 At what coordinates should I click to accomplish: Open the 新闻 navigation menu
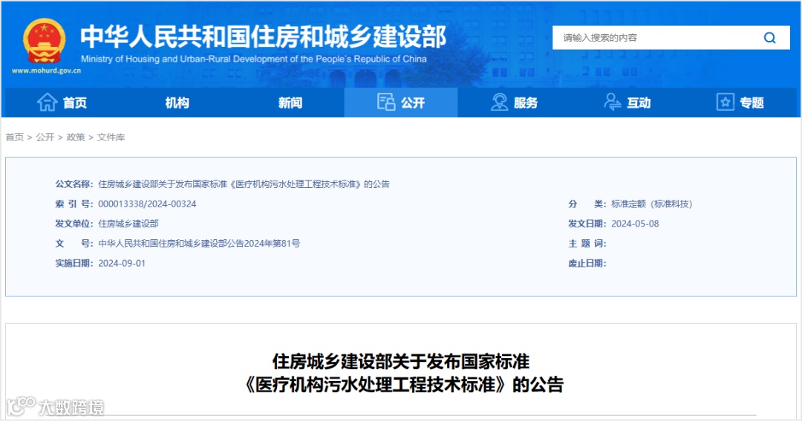pos(290,103)
